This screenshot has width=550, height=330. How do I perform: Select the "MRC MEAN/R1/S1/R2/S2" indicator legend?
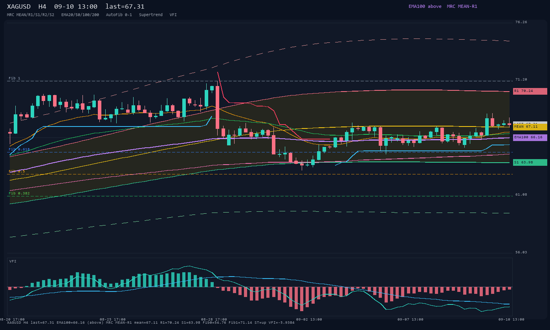point(31,15)
